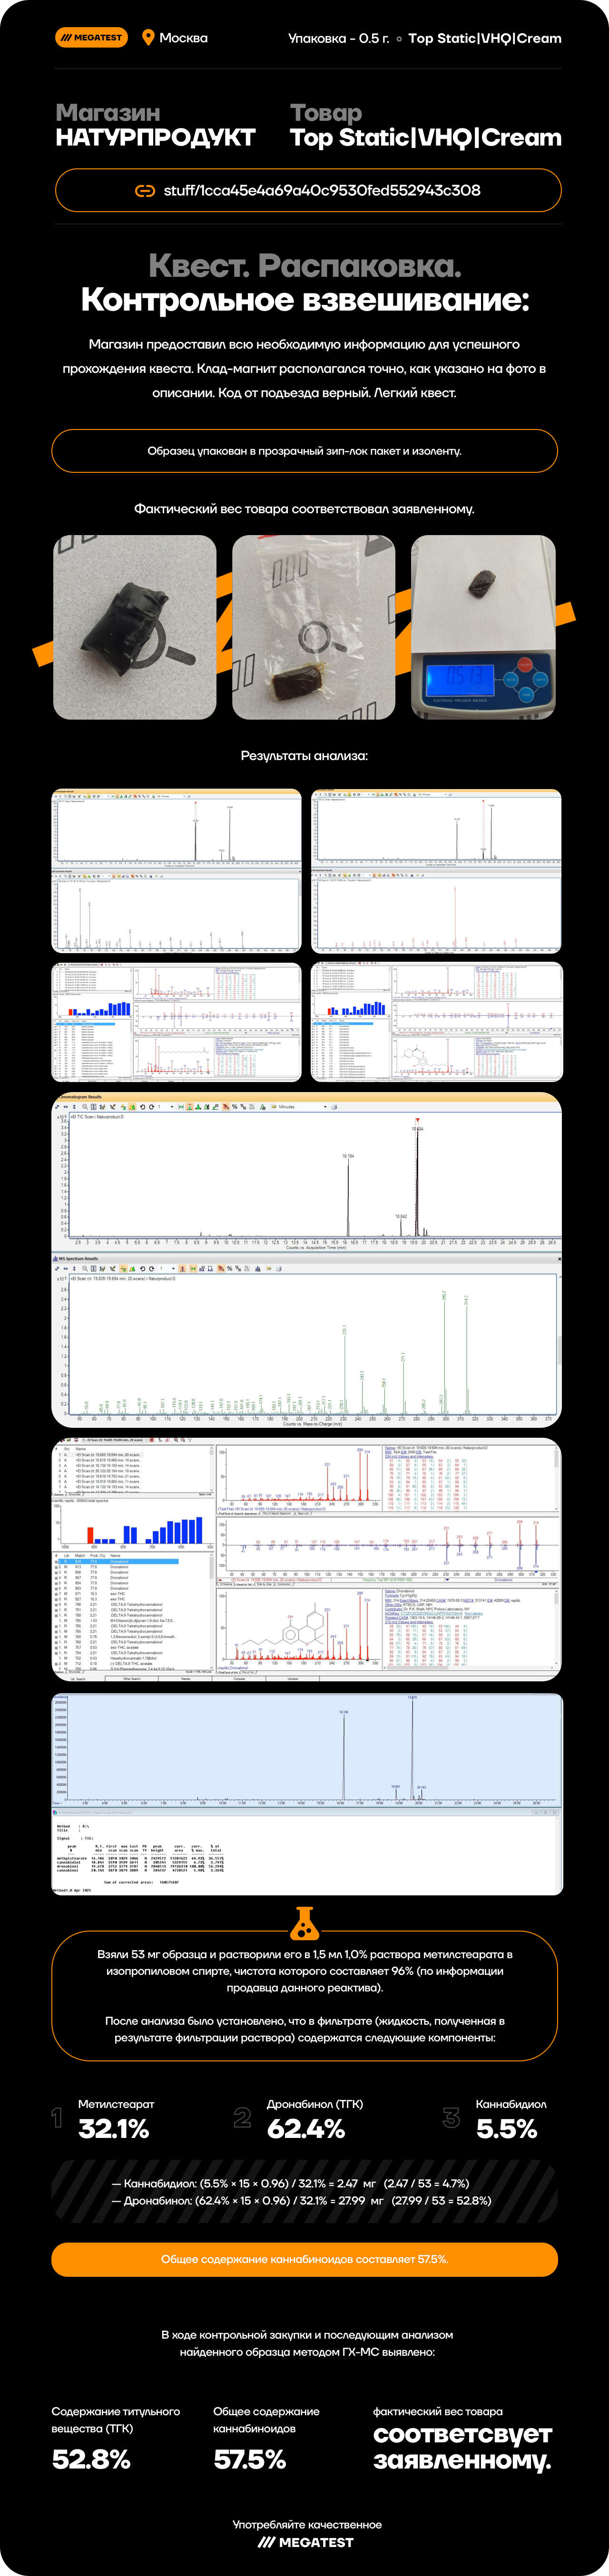This screenshot has width=609, height=2576.
Task: Open the photo of the zip-lock bag
Action: tap(314, 627)
